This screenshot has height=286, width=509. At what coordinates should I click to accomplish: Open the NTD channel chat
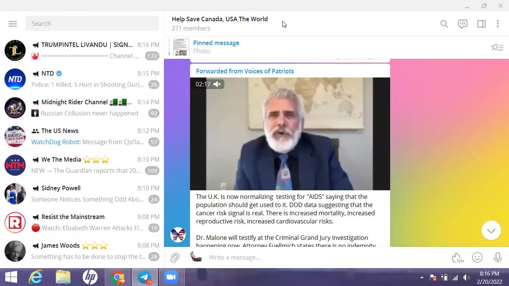click(82, 79)
